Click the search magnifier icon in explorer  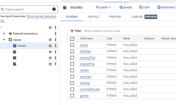pyautogui.click(x=2, y=9)
